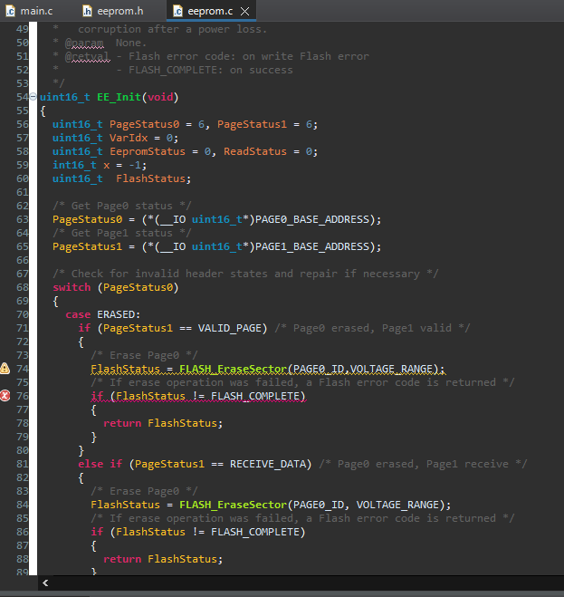The width and height of the screenshot is (564, 597).
Task: Click FLASH_EraseSector call on line 84
Action: point(233,505)
